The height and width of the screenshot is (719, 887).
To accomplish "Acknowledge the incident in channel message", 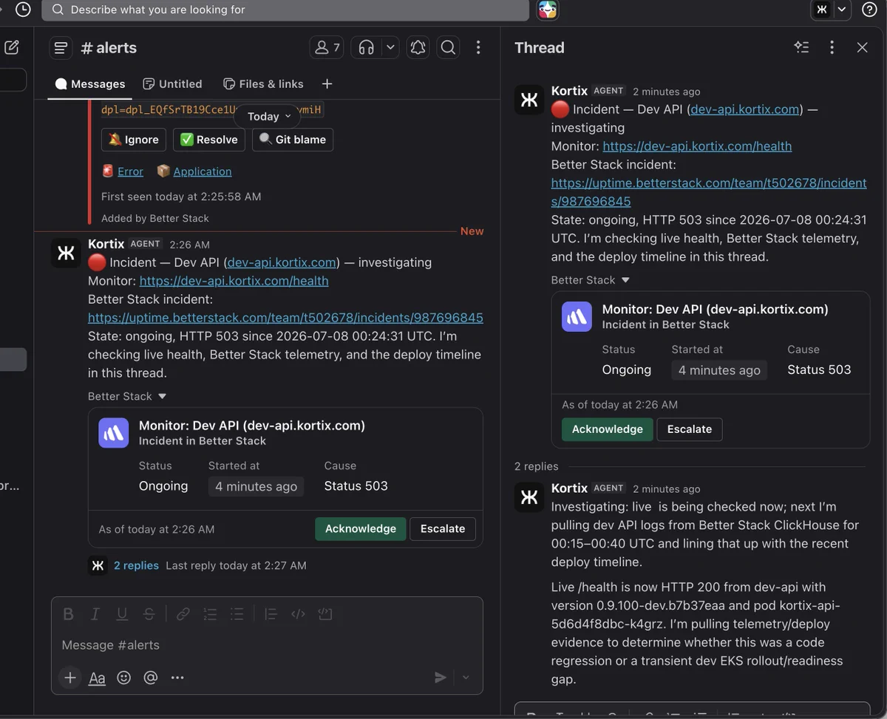I will [x=361, y=528].
